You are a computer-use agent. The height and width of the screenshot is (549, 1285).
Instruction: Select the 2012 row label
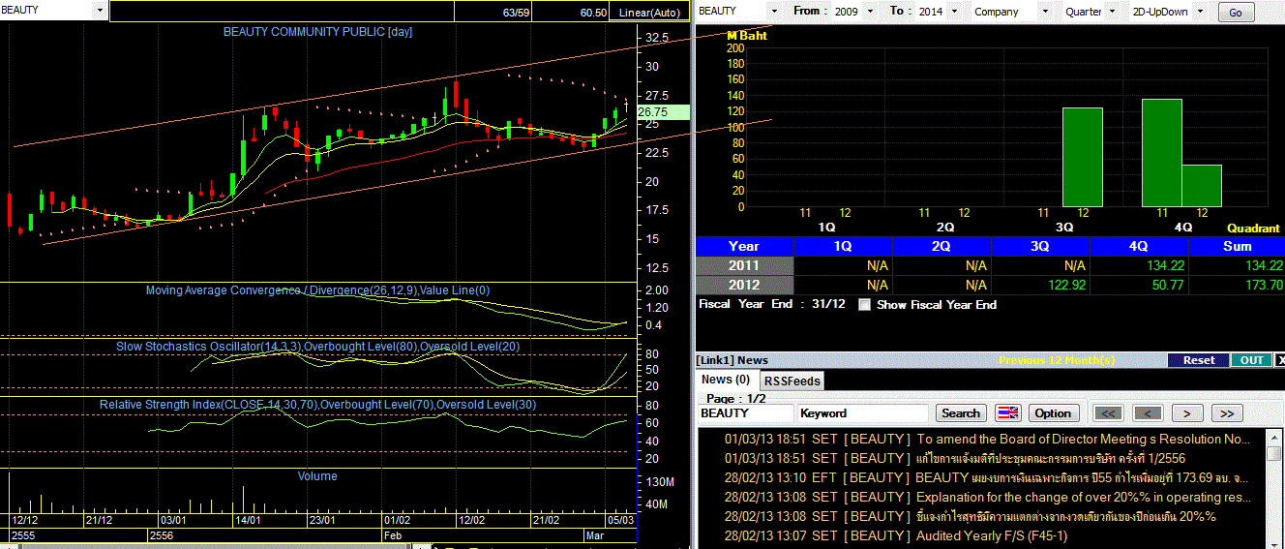point(744,285)
